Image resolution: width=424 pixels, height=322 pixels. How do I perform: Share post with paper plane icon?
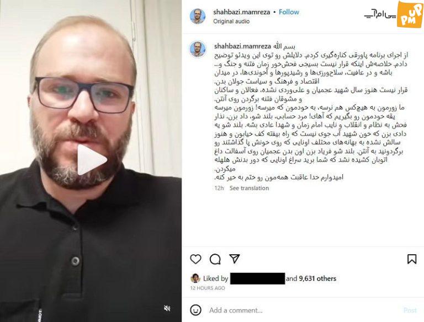pyautogui.click(x=235, y=259)
